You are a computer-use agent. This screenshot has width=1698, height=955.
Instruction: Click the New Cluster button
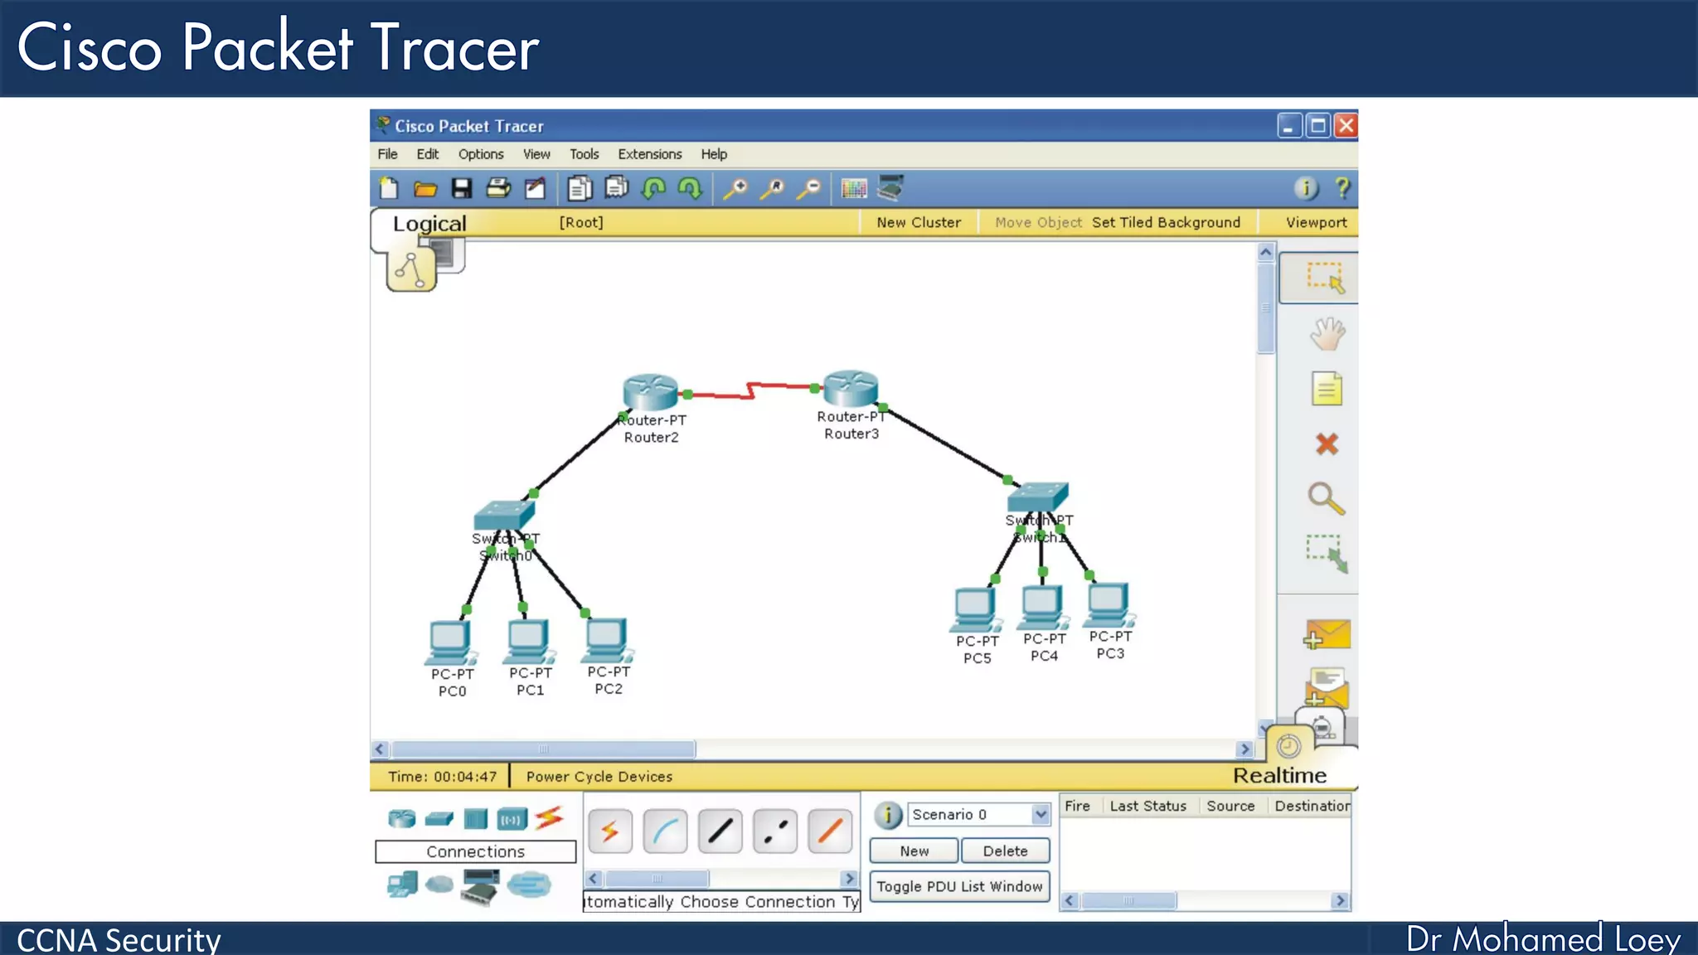tap(919, 222)
